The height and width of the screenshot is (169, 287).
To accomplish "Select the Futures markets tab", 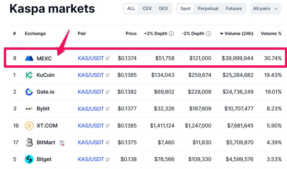I will coord(234,9).
